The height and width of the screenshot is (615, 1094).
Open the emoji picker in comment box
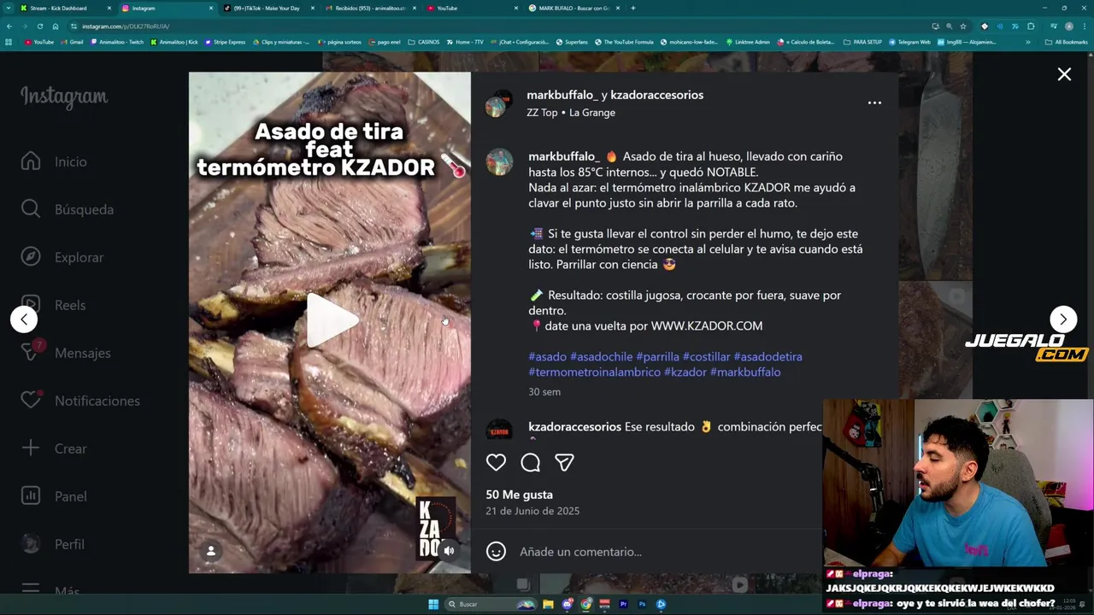click(x=496, y=551)
